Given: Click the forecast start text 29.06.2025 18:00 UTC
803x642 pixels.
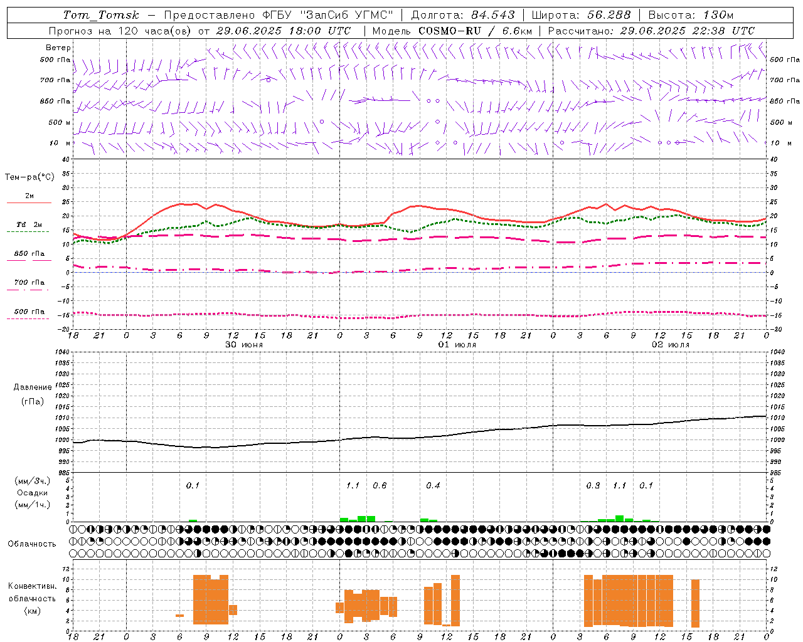Looking at the screenshot, I should [x=284, y=31].
